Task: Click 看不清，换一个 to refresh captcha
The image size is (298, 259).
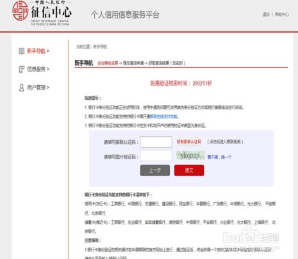Action: pyautogui.click(x=219, y=157)
